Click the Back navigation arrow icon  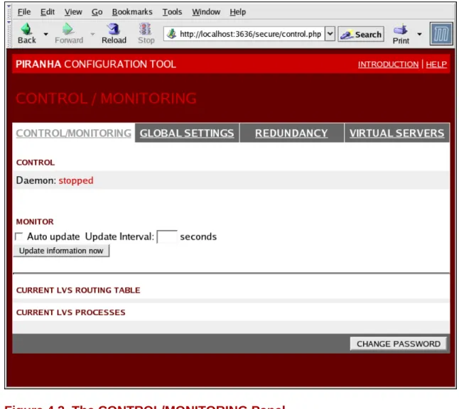coord(26,29)
